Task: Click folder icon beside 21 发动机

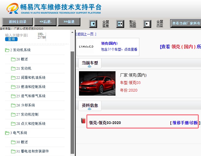Action: point(13,69)
